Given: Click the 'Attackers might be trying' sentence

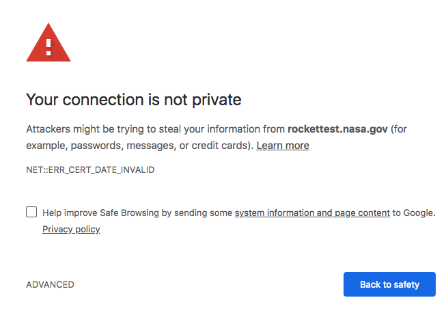Looking at the screenshot, I should point(86,129).
